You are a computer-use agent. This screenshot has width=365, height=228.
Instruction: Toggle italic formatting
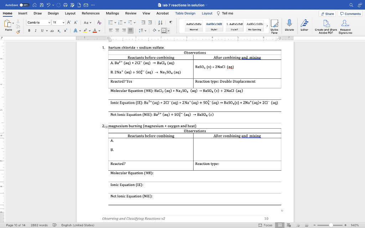(x=36, y=31)
